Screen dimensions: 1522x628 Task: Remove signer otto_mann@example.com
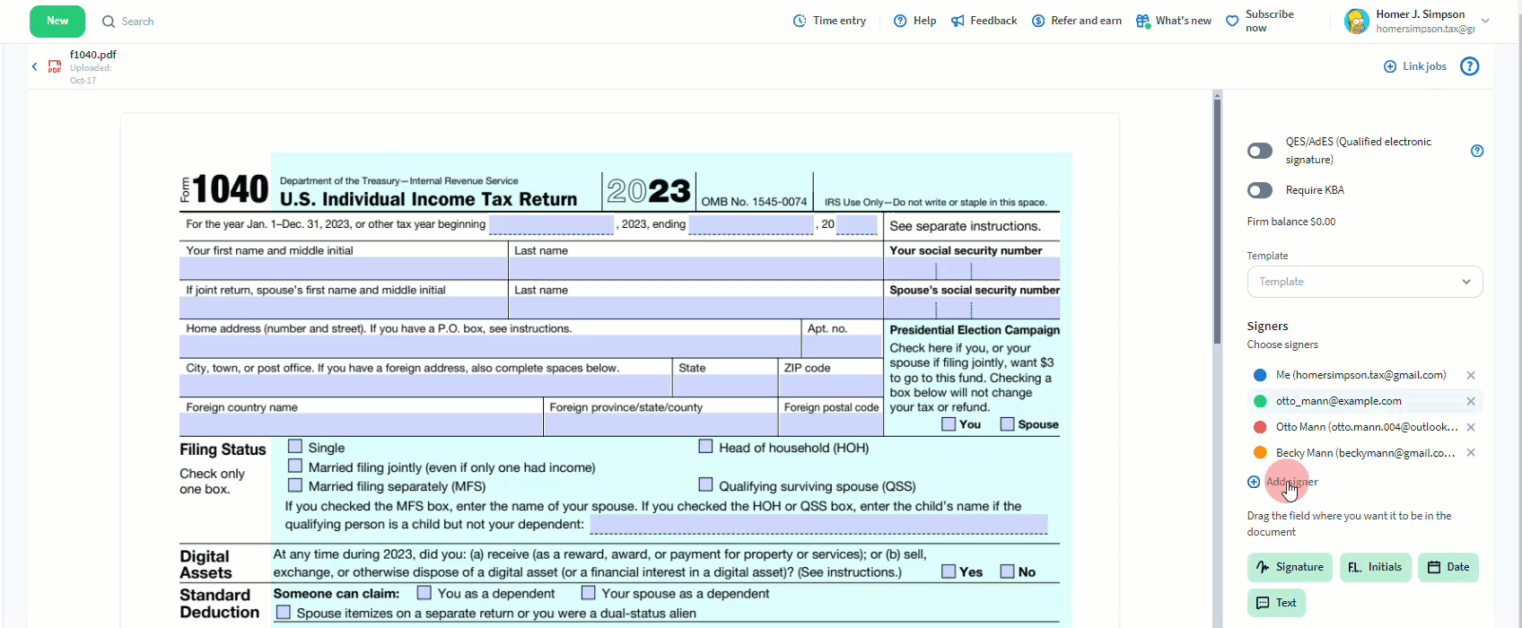point(1471,402)
